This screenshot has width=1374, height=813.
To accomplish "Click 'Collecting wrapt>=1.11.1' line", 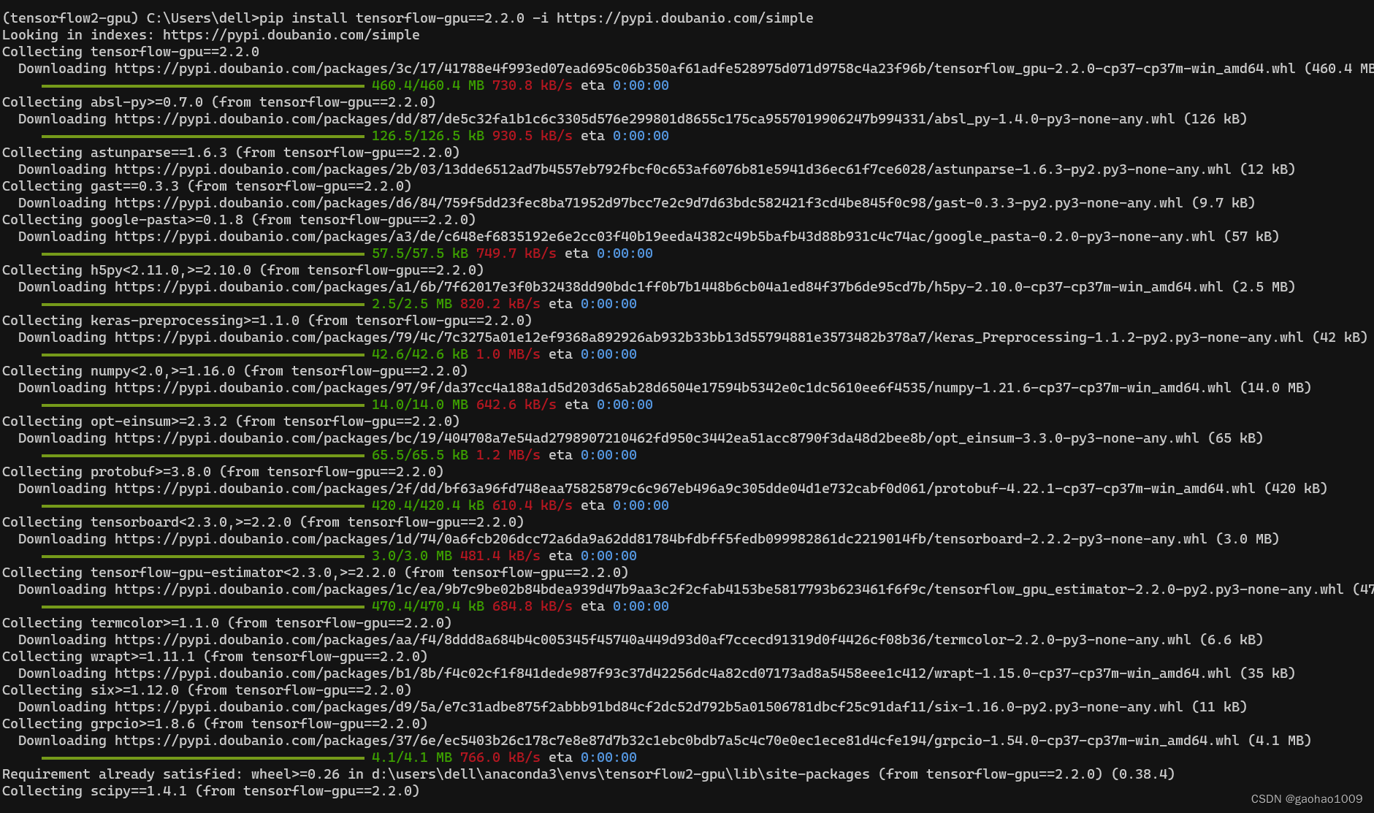I will click(215, 656).
